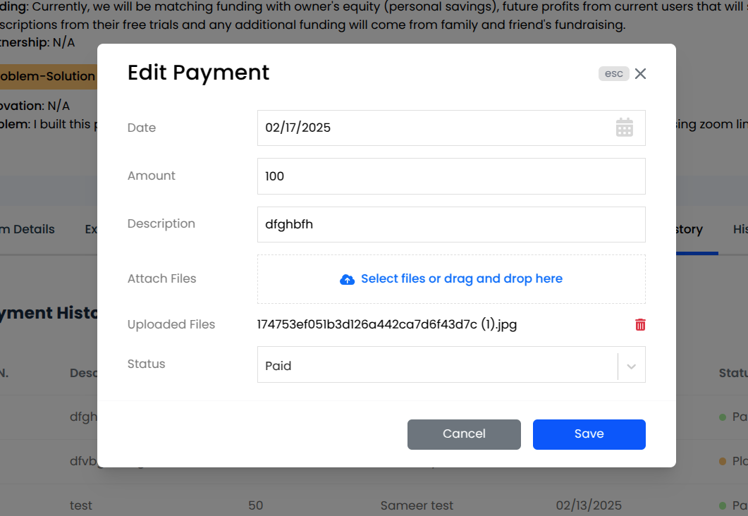
Task: Open the rightmost History tab
Action: 740,229
